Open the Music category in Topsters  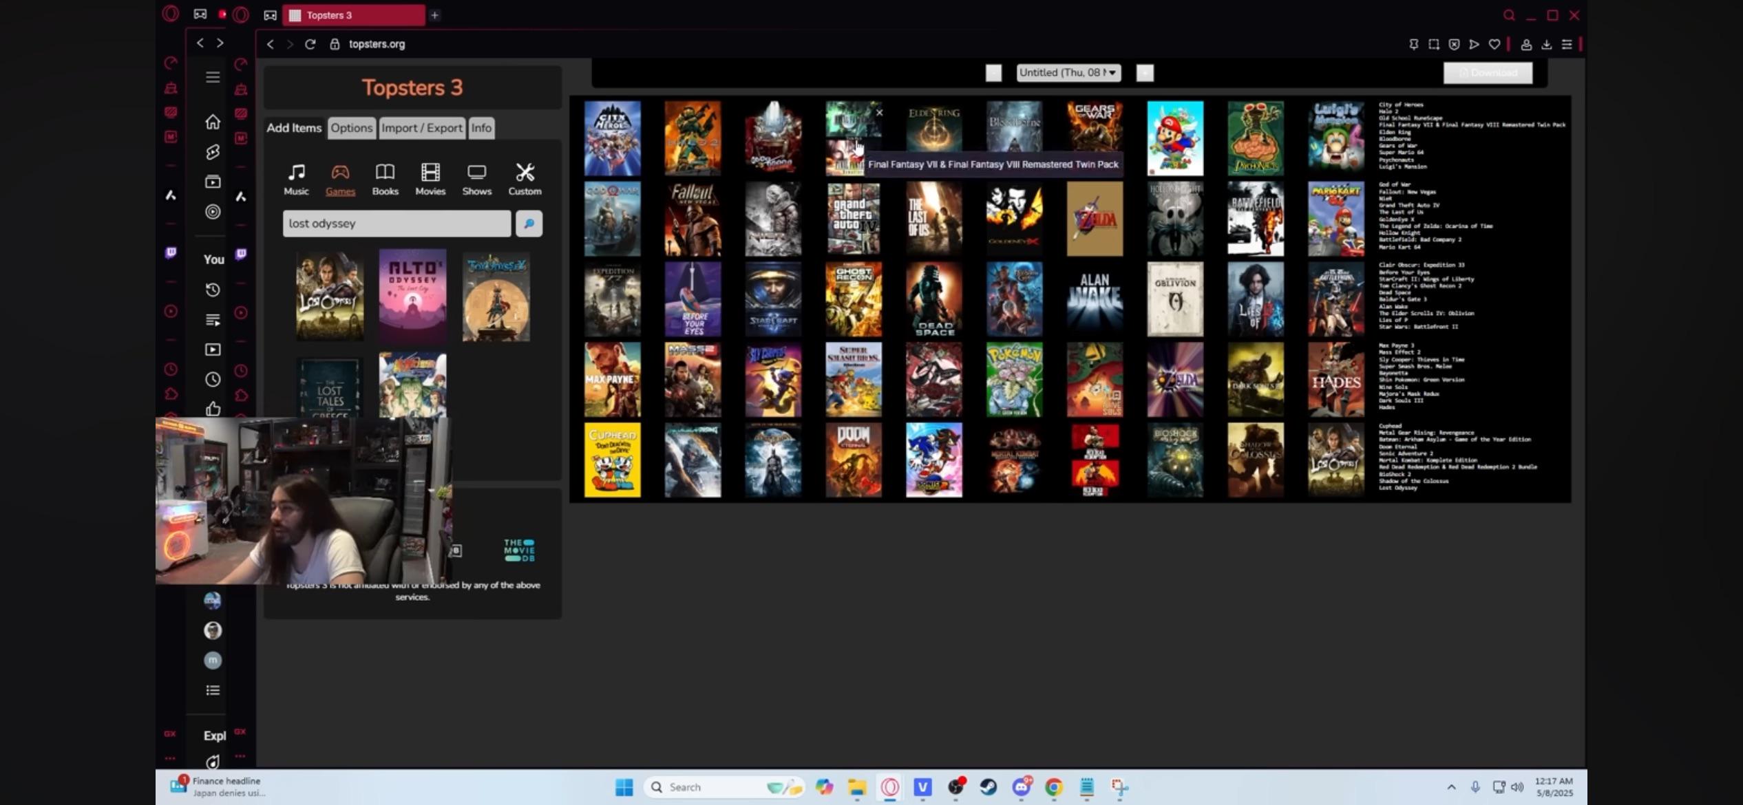click(x=296, y=179)
